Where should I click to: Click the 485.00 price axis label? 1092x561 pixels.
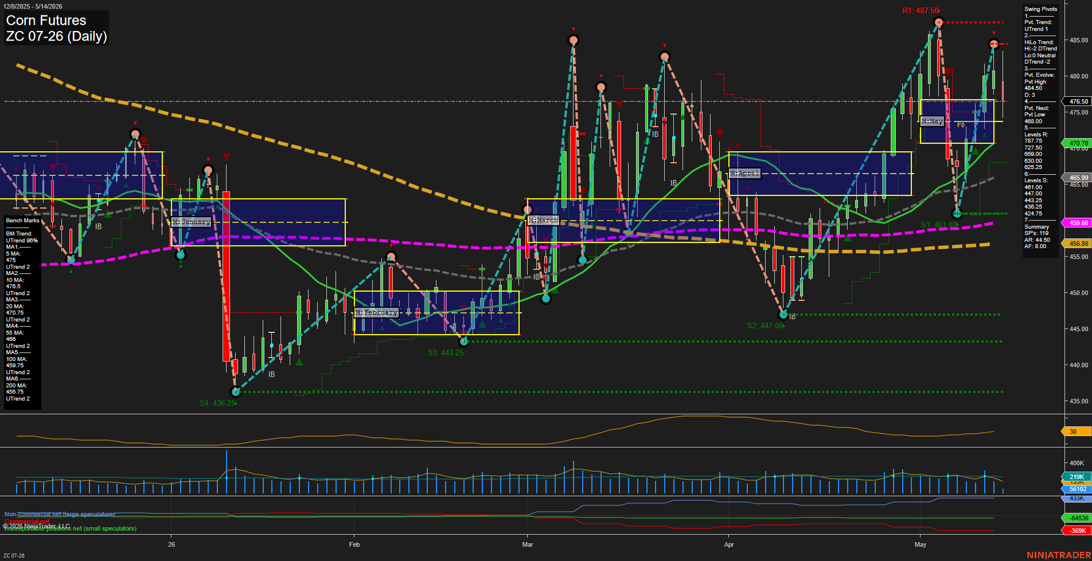coord(1078,40)
